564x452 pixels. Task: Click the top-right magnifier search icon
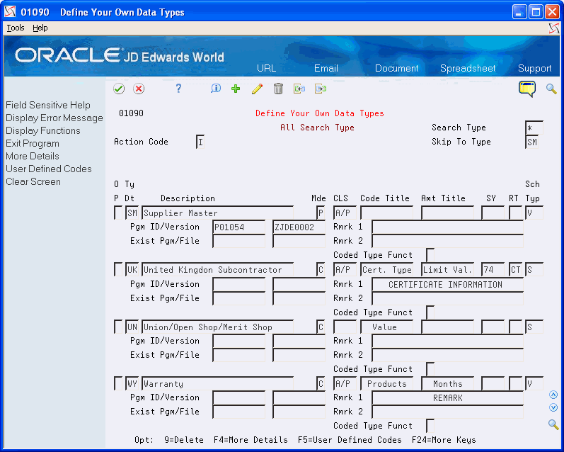point(551,89)
